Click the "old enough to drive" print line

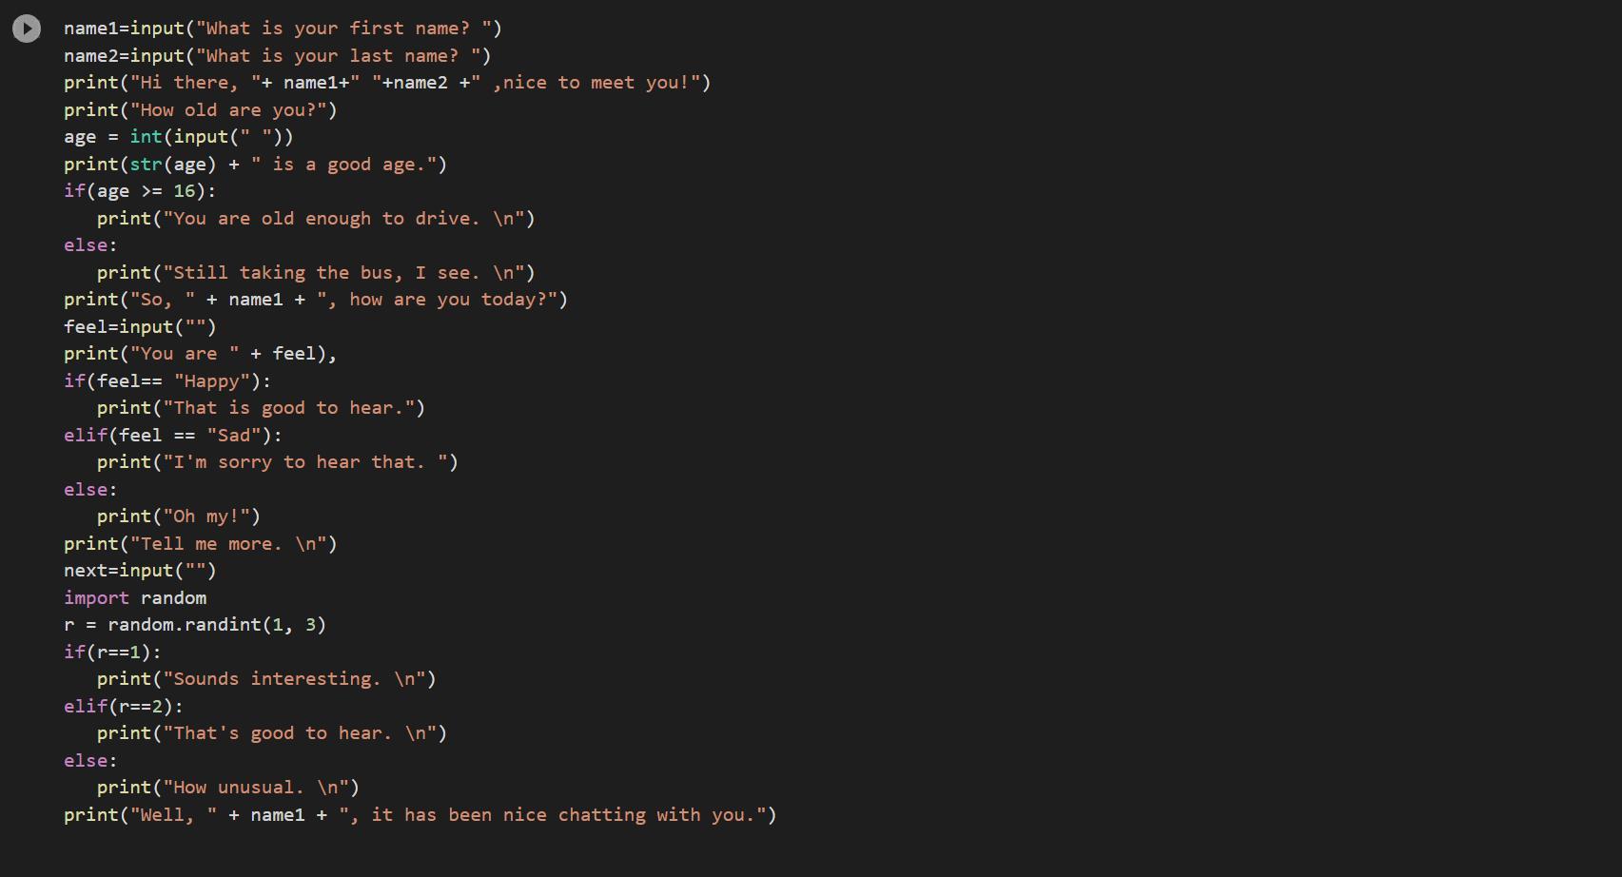click(315, 219)
